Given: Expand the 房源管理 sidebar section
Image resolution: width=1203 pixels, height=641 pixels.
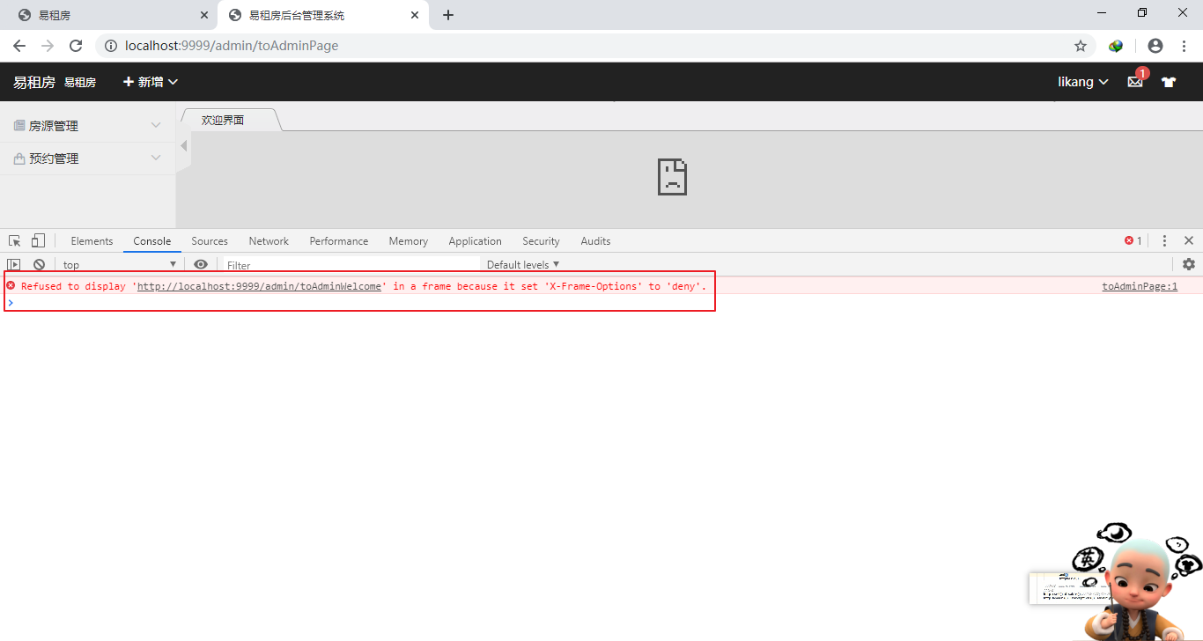Looking at the screenshot, I should [53, 124].
